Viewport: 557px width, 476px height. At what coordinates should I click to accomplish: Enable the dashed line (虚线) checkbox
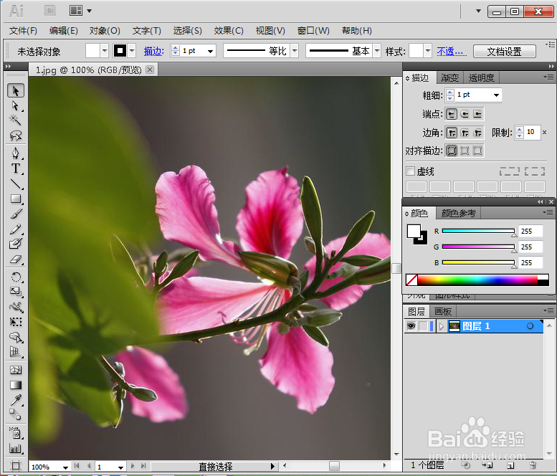point(410,171)
